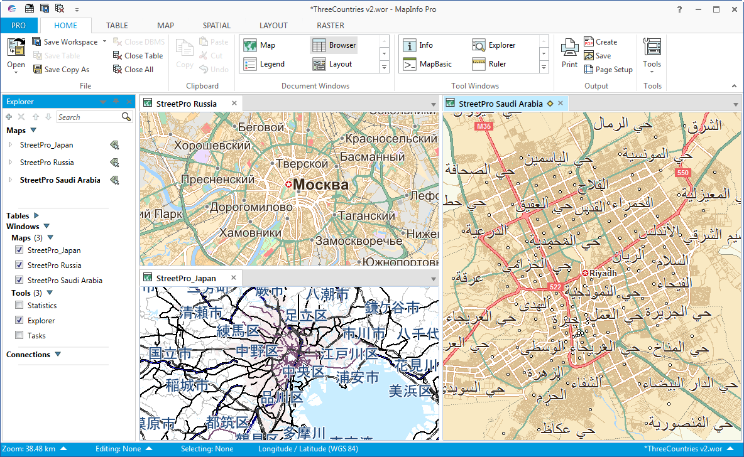Expand StreetPro Russia in Maps tree

click(x=11, y=163)
